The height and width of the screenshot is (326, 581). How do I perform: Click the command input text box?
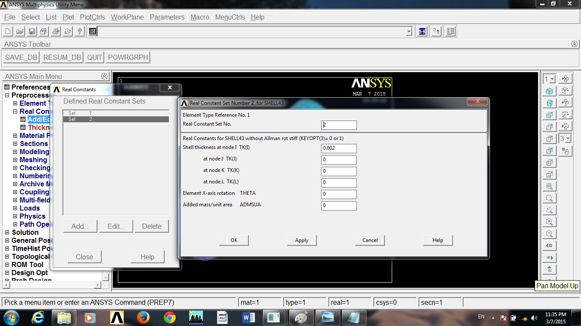[252, 31]
